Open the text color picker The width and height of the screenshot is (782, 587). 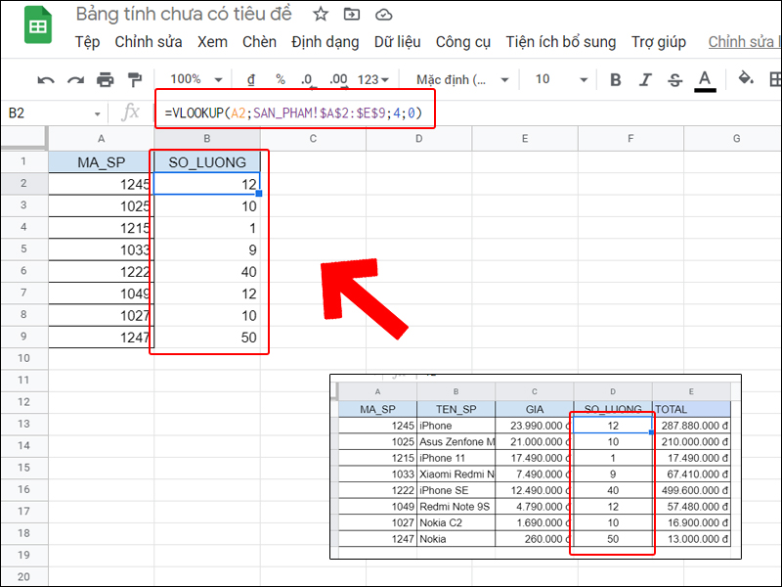(704, 79)
